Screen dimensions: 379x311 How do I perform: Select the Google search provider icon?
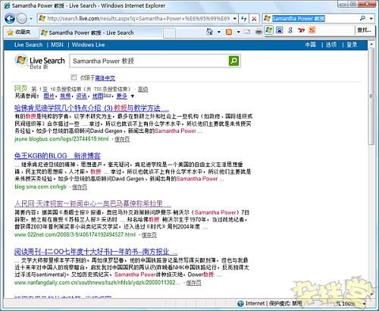tap(290, 30)
